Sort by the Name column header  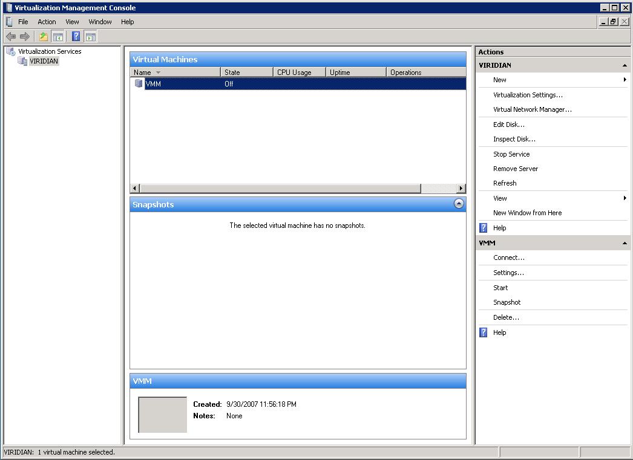point(175,72)
